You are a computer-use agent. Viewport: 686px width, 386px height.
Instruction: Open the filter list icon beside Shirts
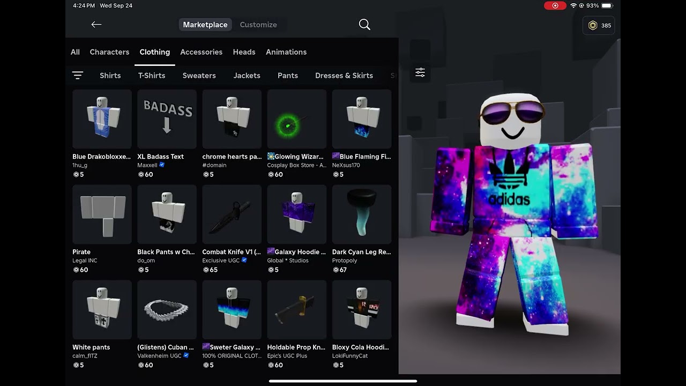click(78, 76)
